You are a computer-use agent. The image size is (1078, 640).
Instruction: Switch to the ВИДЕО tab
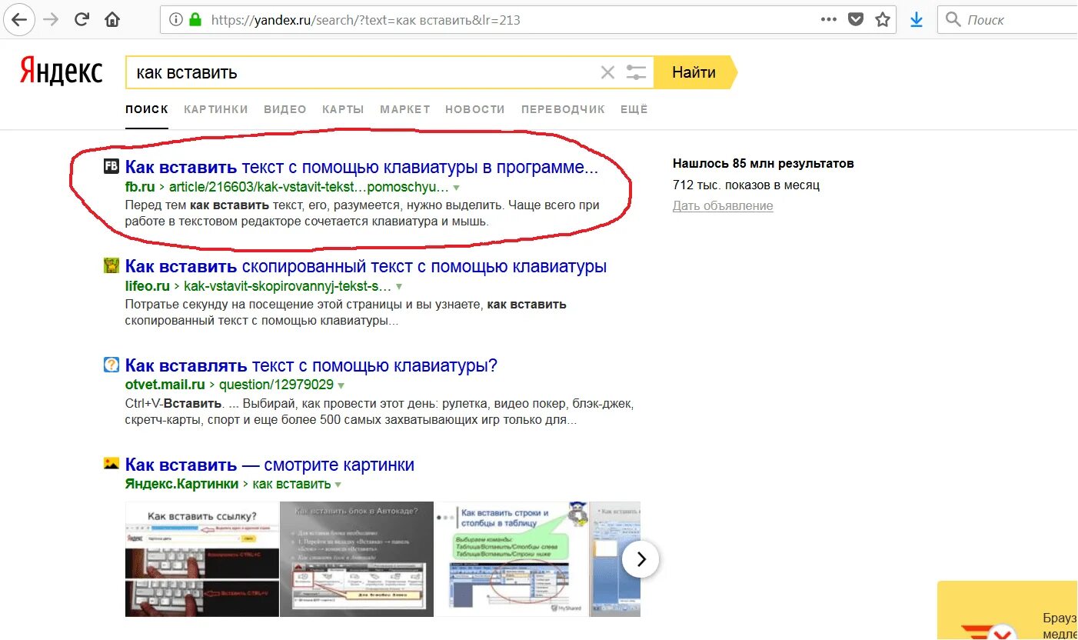(285, 109)
